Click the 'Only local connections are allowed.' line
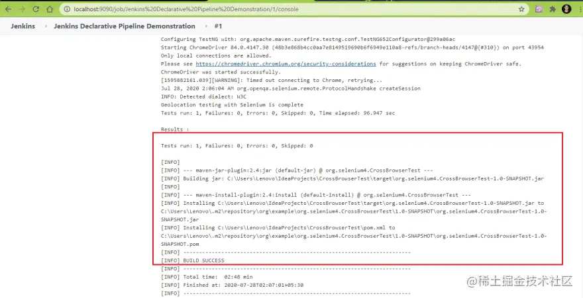583x298 pixels. click(x=216, y=56)
